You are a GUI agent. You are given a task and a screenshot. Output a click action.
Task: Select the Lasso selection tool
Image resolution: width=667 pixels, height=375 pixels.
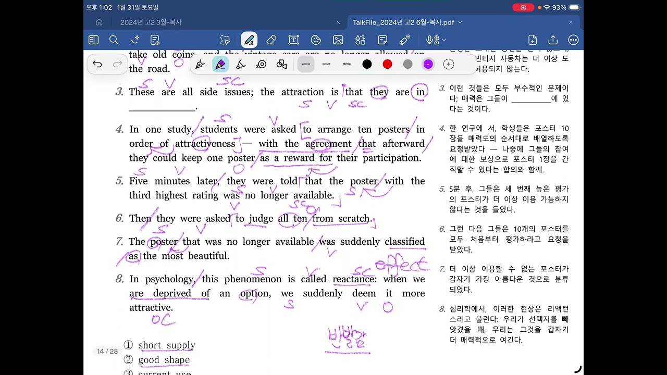(225, 40)
